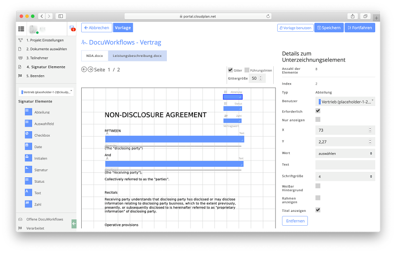The image size is (396, 253).
Task: Click browser forward navigation arrow
Action: (x=49, y=16)
